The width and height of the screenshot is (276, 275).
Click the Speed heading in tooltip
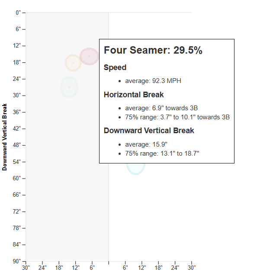click(x=115, y=67)
